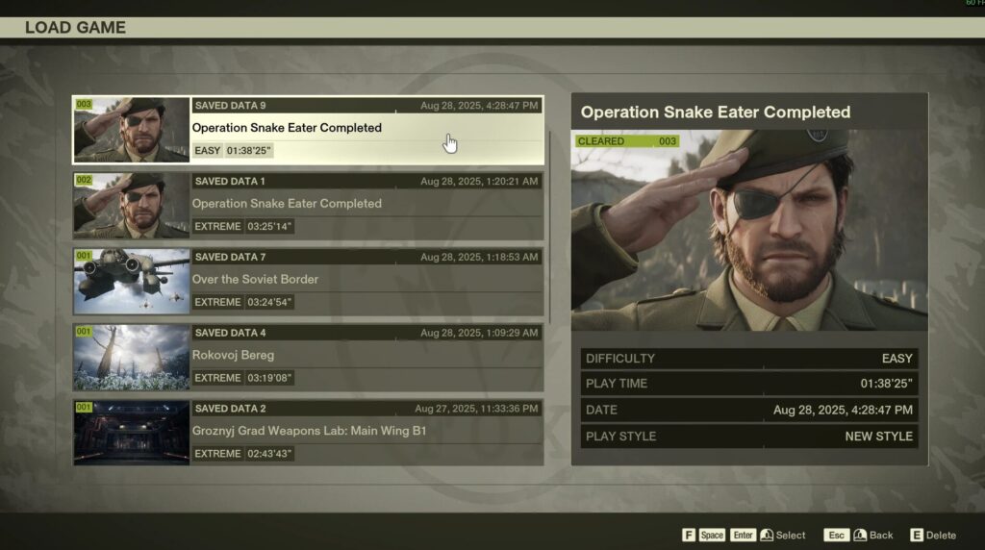Go back using the Back label
This screenshot has height=550, width=985.
coord(881,535)
